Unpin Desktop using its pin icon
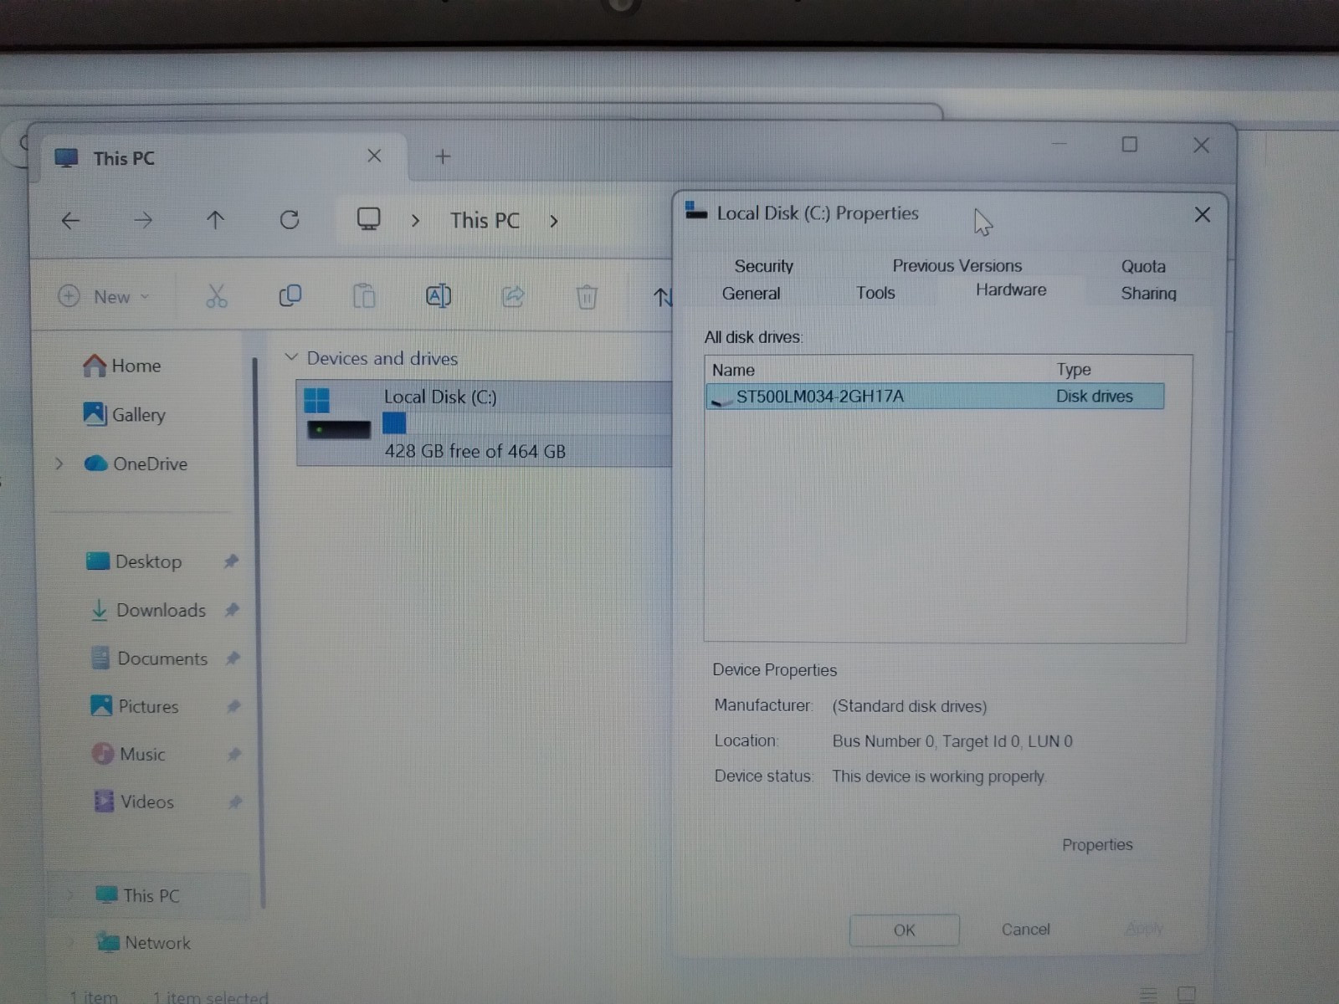 pos(232,561)
